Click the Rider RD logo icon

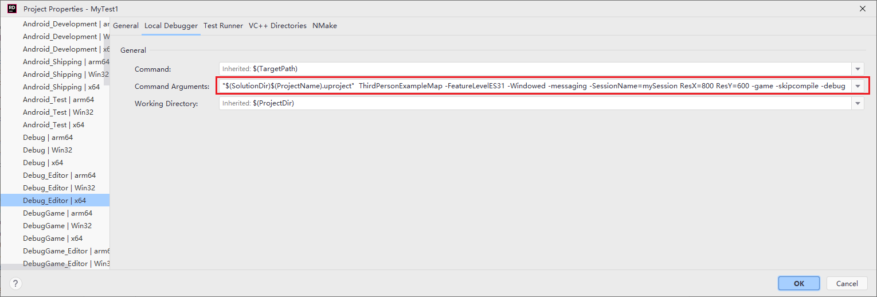pos(11,9)
